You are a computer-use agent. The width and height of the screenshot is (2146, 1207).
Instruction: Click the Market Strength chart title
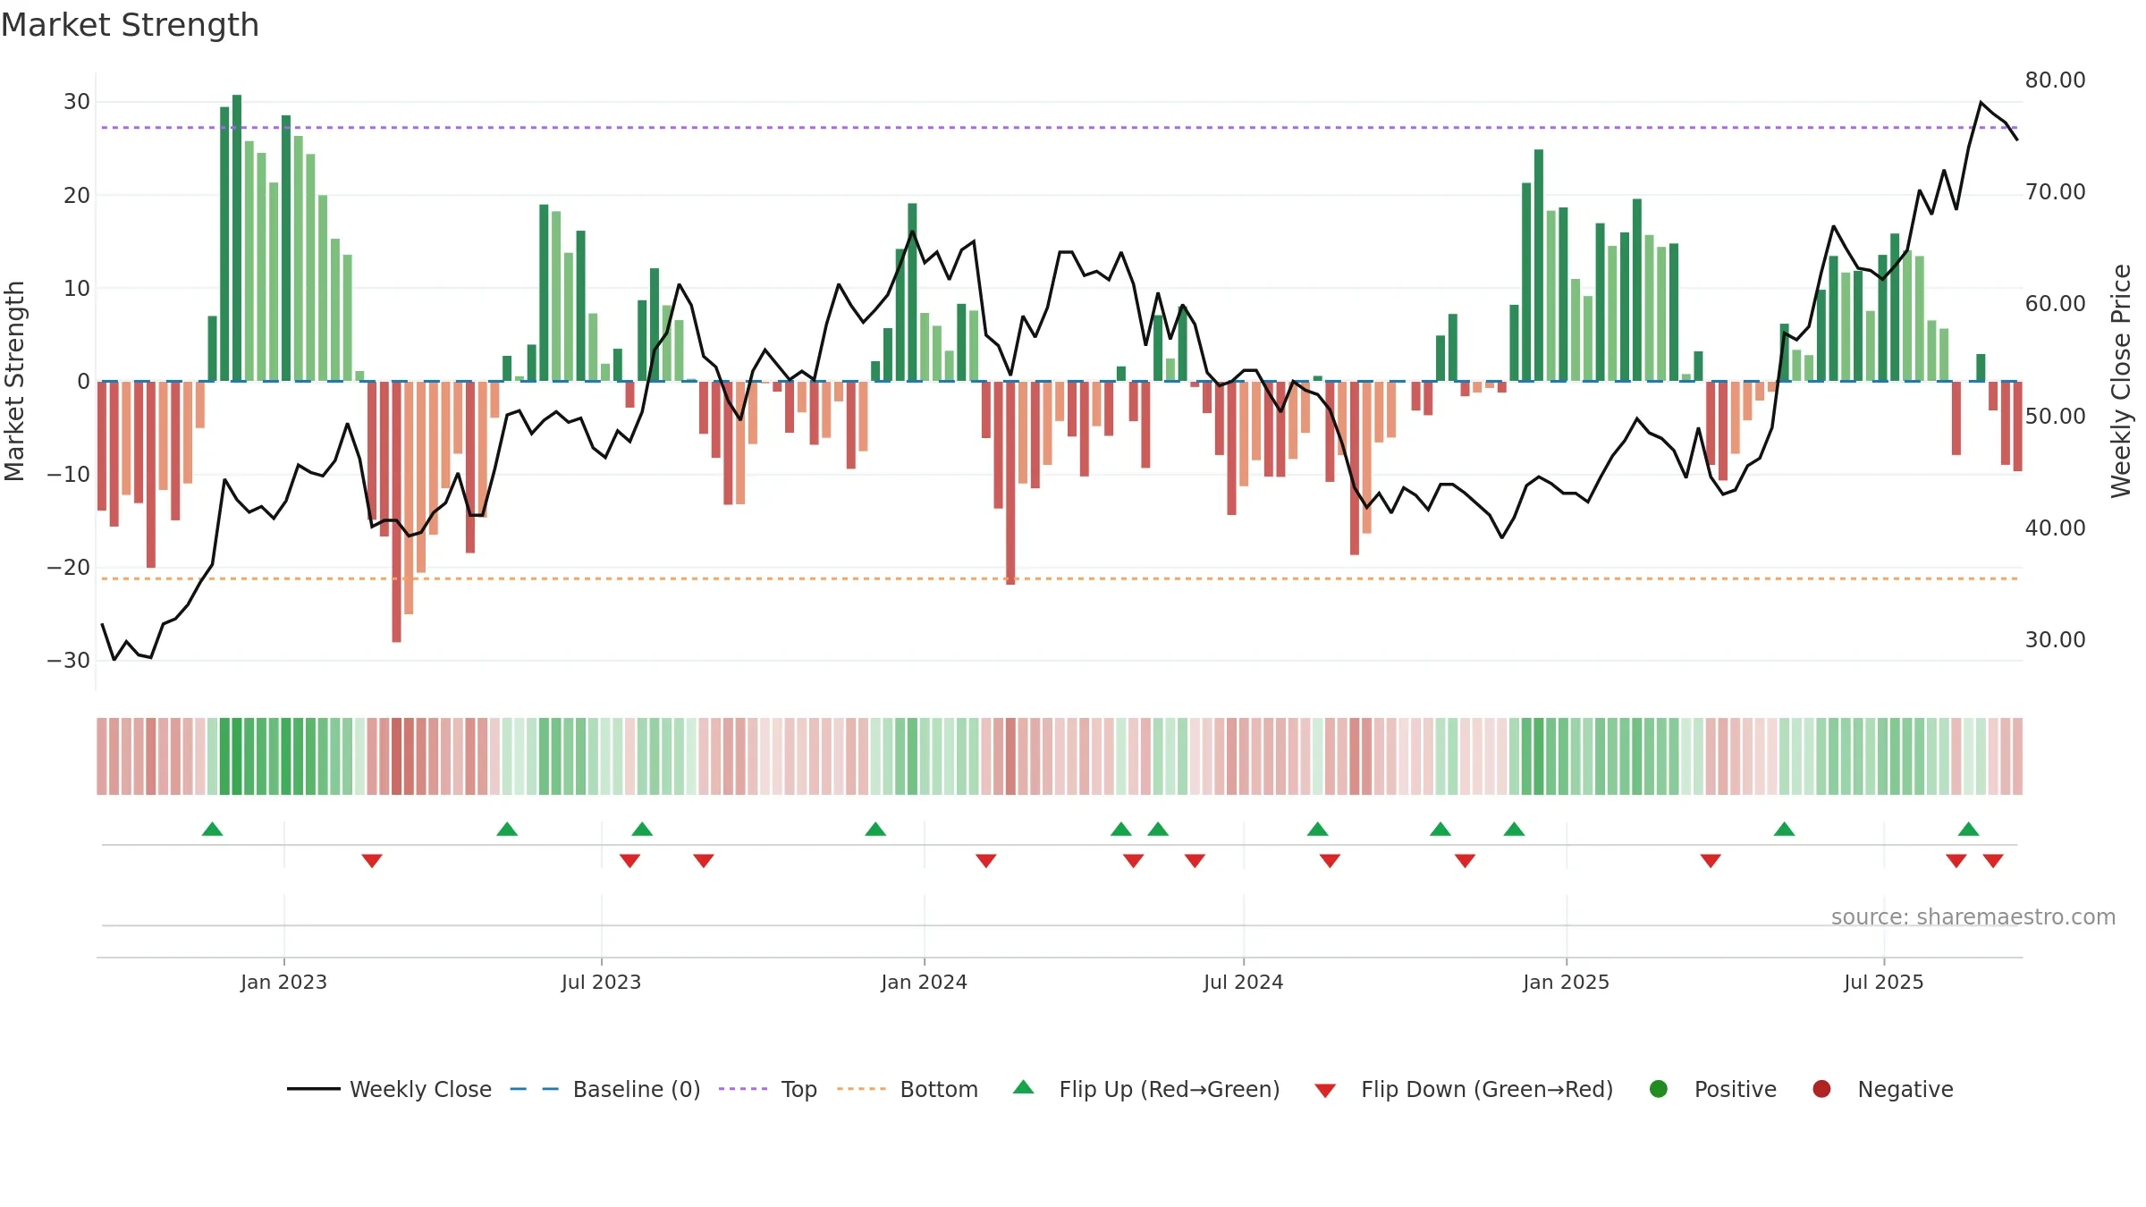131,25
